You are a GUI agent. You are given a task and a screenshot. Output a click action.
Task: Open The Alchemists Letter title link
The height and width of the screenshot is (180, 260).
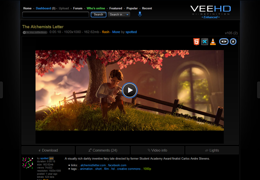click(43, 27)
